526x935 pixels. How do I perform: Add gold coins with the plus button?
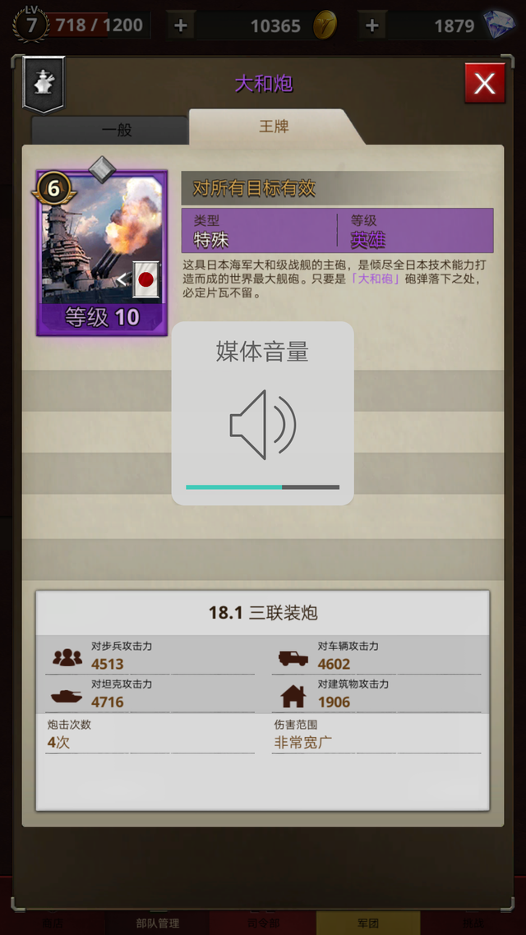coord(181,25)
